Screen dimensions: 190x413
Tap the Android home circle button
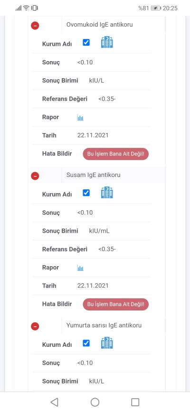coord(95,402)
